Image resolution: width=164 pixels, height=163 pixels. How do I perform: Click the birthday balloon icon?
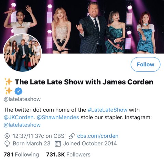click(x=7, y=144)
